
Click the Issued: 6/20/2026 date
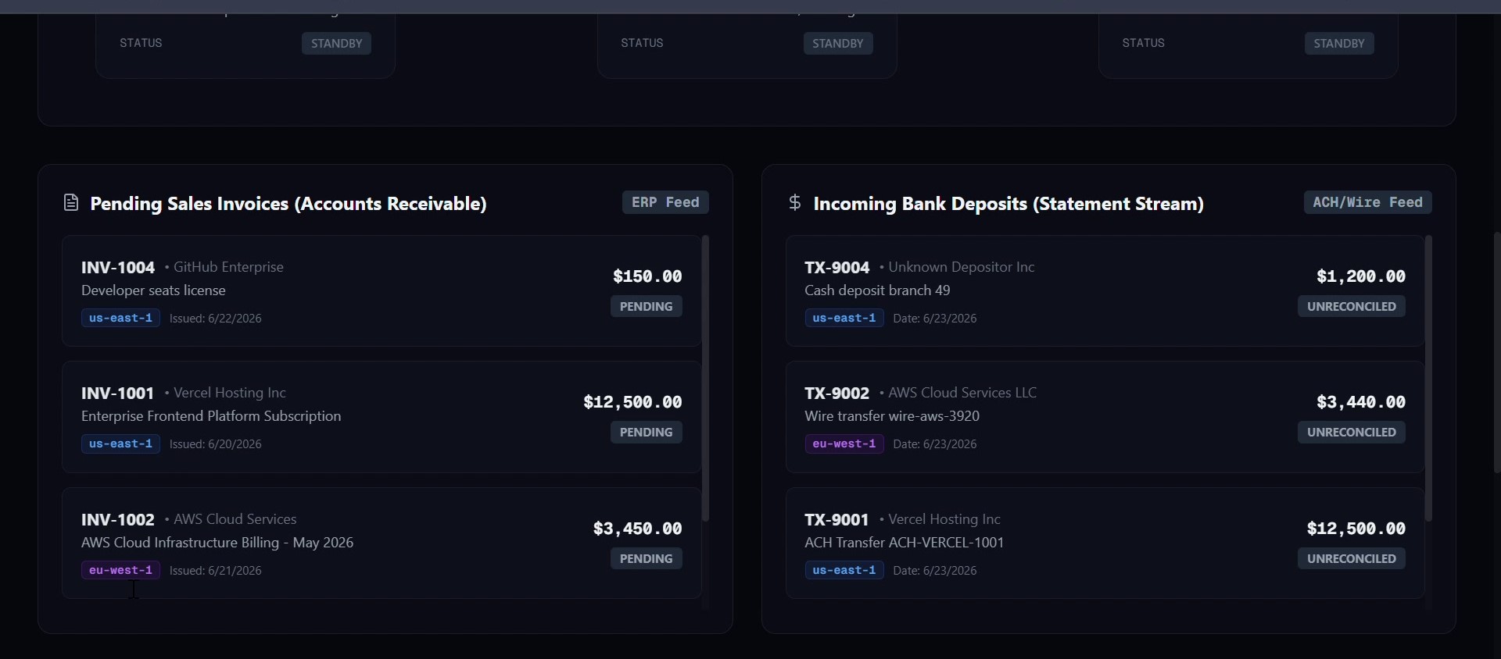(216, 444)
